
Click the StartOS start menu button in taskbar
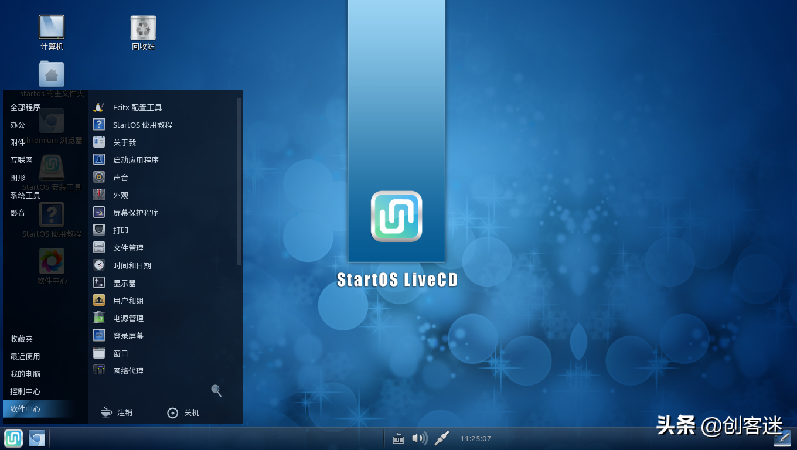coord(13,438)
